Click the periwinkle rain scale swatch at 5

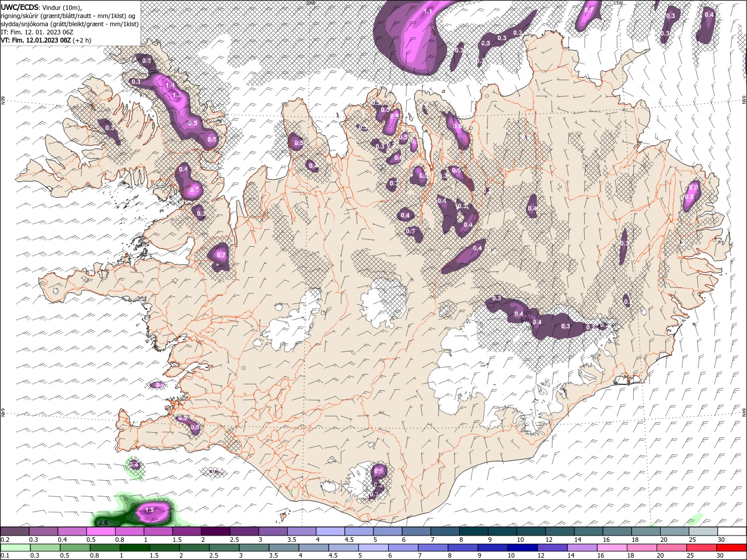(373, 548)
